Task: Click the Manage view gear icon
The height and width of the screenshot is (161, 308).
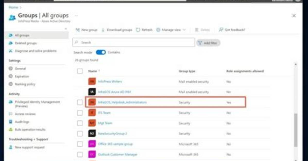Action: pyautogui.click(x=158, y=30)
